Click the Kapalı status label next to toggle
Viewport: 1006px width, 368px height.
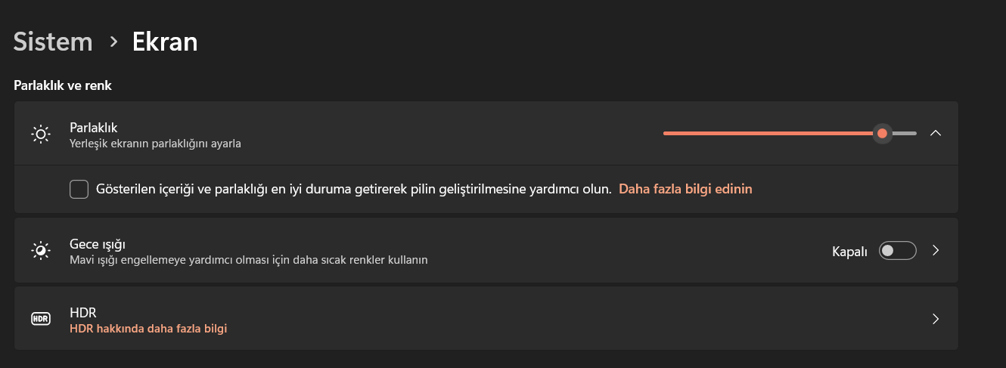[x=849, y=252]
